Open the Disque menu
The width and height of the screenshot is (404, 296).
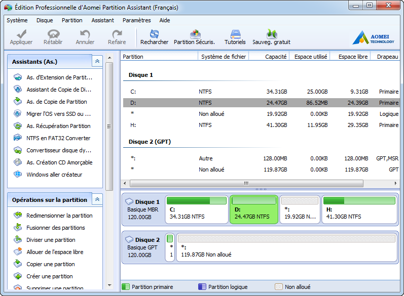45,20
